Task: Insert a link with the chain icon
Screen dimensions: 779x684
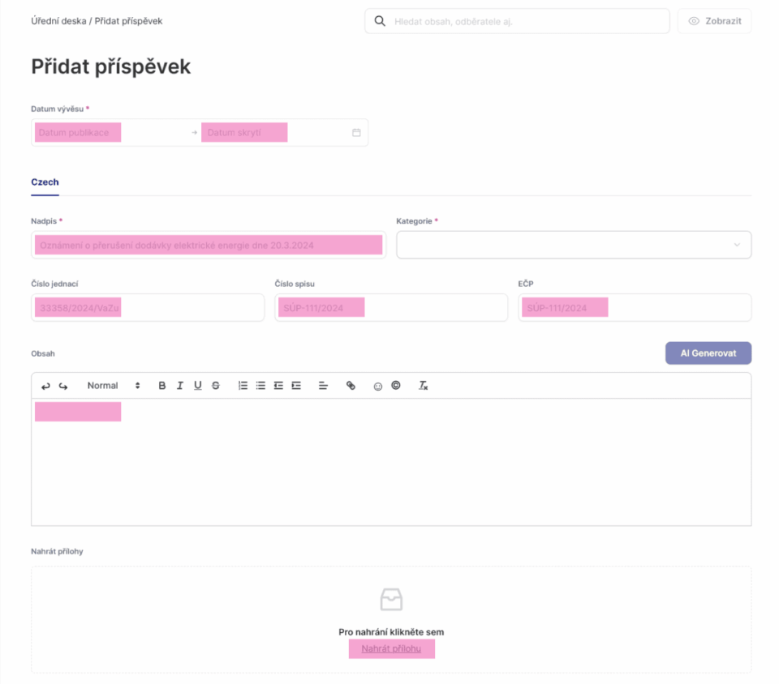Action: (351, 386)
